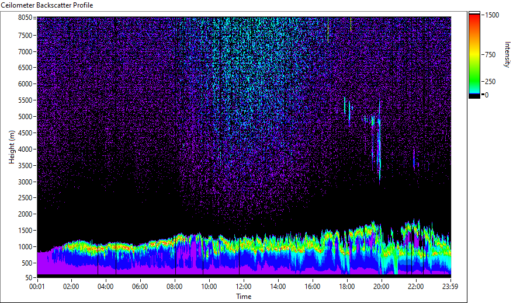Click the Time axis label

(x=244, y=297)
